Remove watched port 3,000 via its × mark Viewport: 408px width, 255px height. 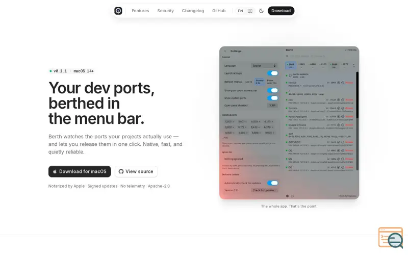tap(233, 121)
